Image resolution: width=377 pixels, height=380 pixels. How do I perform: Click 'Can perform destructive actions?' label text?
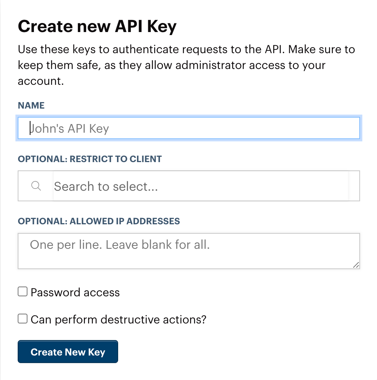119,319
